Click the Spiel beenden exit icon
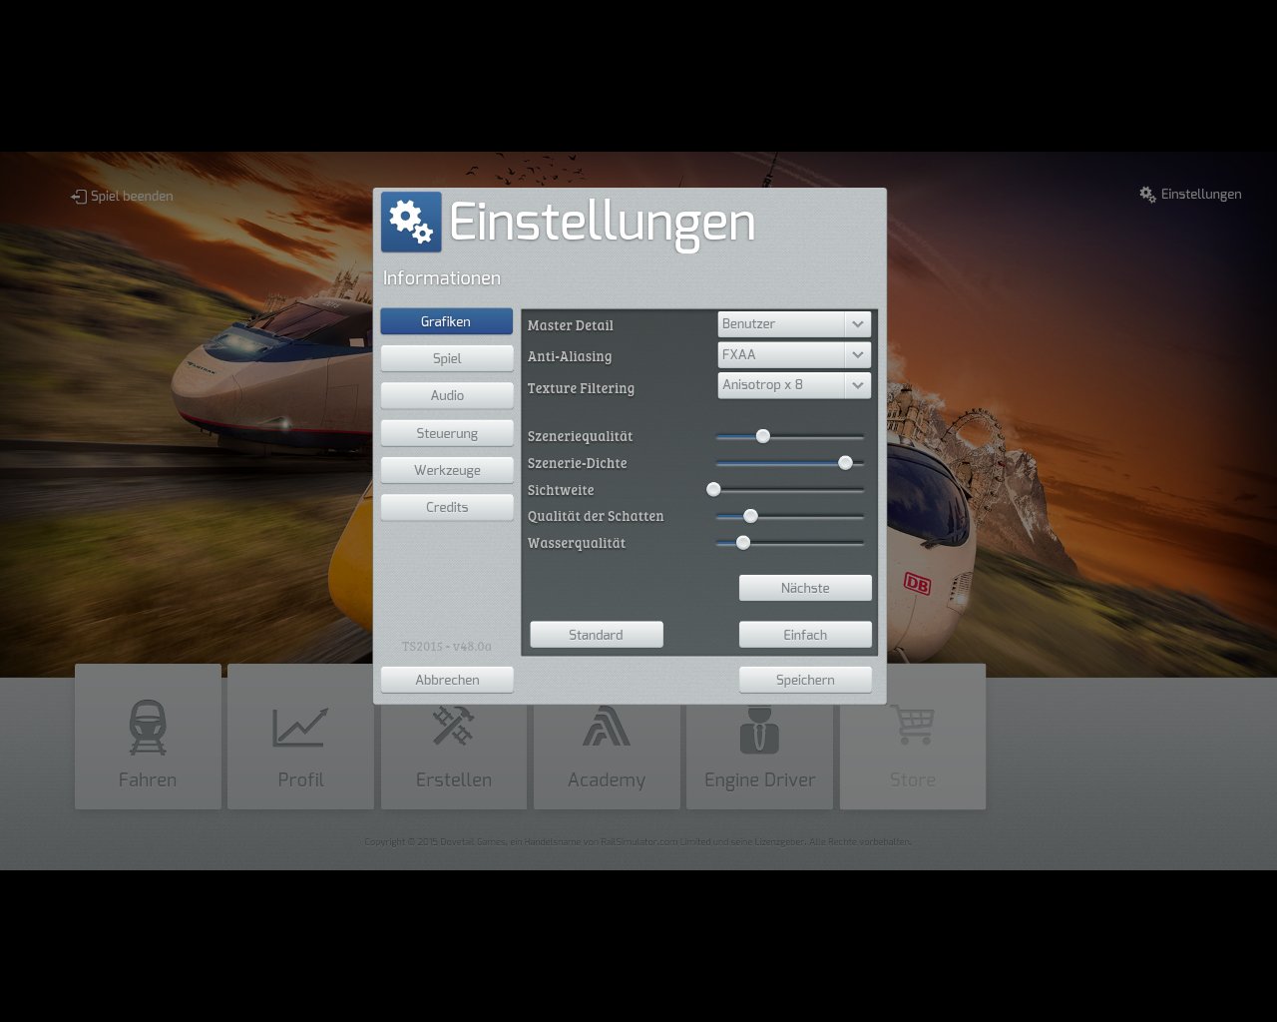 (79, 197)
